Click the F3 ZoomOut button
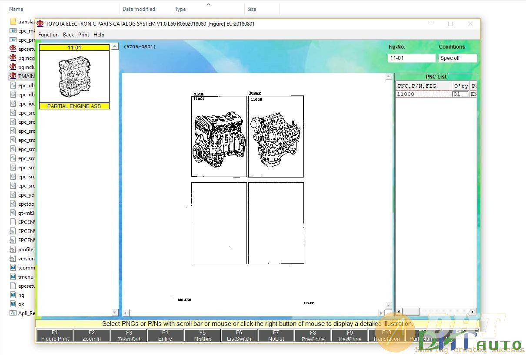526x355 pixels. coord(128,335)
